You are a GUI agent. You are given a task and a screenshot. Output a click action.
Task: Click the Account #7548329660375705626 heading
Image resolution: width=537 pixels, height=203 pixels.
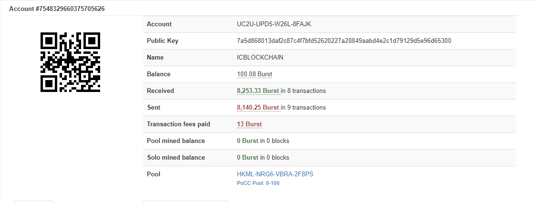click(x=57, y=9)
